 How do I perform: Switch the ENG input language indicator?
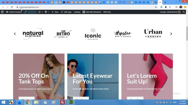click(175, 102)
